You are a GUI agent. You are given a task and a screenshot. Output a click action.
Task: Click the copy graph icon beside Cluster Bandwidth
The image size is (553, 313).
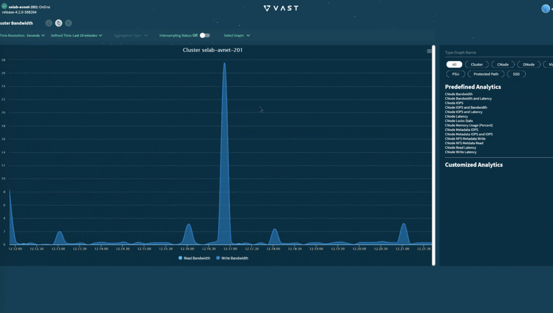coord(59,23)
